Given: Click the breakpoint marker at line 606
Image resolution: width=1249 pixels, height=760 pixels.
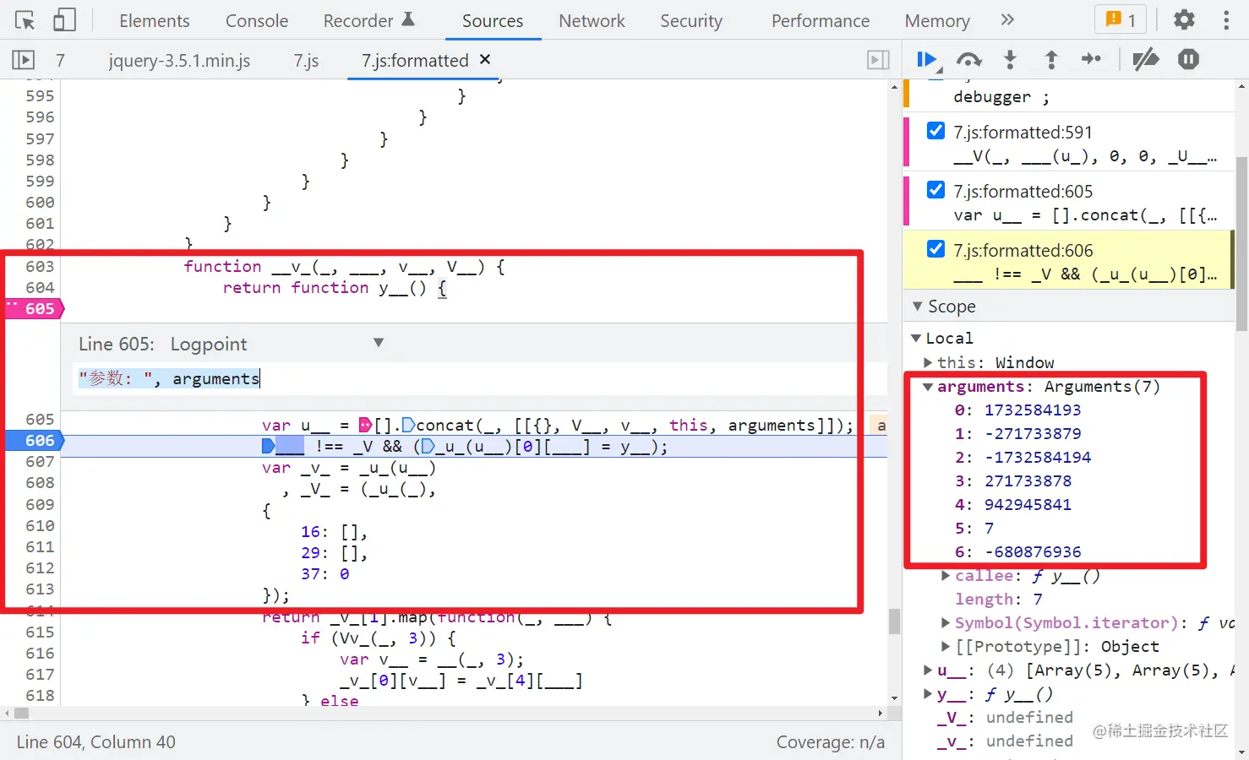Looking at the screenshot, I should (35, 441).
